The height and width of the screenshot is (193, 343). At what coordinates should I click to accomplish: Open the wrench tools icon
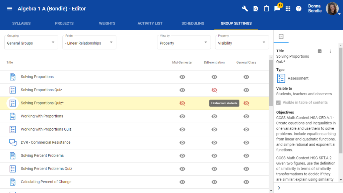coord(245,9)
